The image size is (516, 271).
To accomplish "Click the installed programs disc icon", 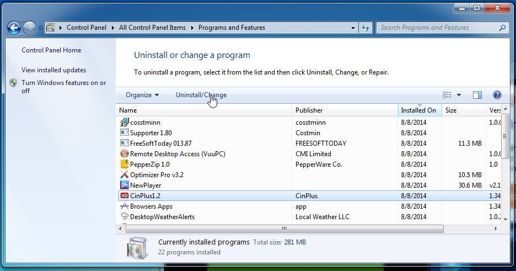I will point(137,247).
